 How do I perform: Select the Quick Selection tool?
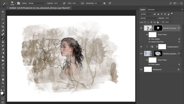pyautogui.click(x=3, y=23)
